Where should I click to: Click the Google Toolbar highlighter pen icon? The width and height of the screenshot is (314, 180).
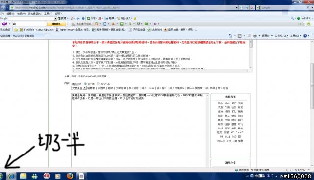pyautogui.click(x=135, y=18)
